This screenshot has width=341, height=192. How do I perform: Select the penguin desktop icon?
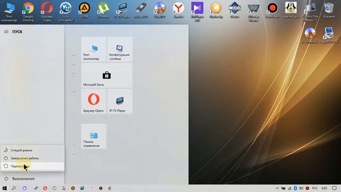click(x=291, y=10)
